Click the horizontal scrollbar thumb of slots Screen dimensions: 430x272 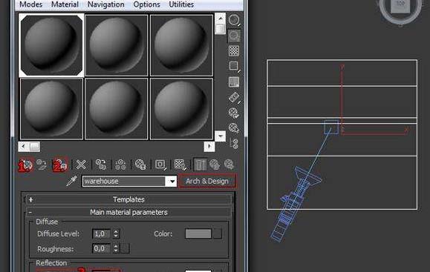tap(35, 147)
